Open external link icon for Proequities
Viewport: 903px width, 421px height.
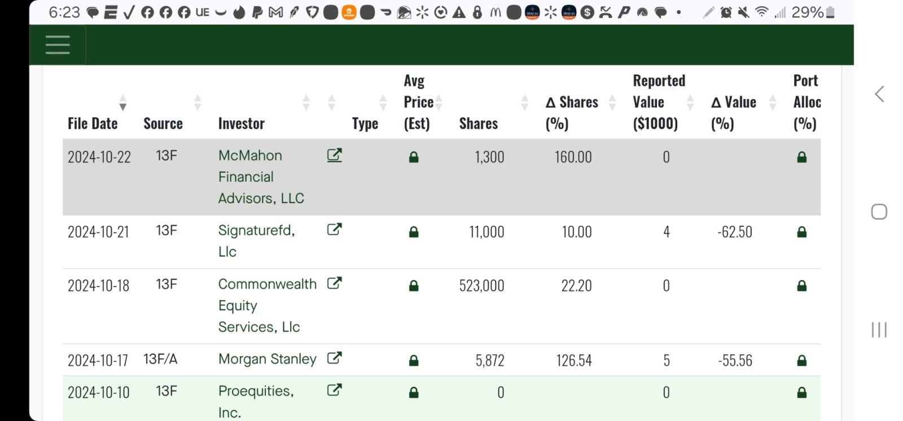[x=335, y=390]
